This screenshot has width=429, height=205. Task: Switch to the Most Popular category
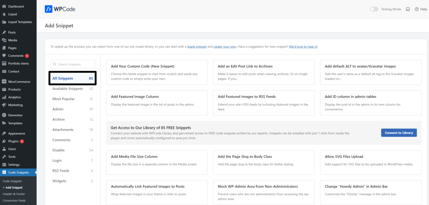click(64, 99)
